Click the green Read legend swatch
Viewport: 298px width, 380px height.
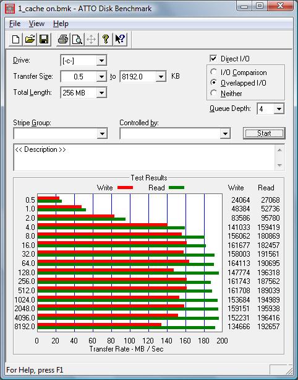pos(176,188)
